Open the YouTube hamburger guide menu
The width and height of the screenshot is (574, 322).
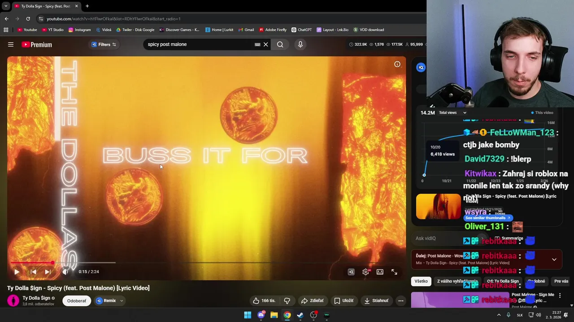point(11,44)
